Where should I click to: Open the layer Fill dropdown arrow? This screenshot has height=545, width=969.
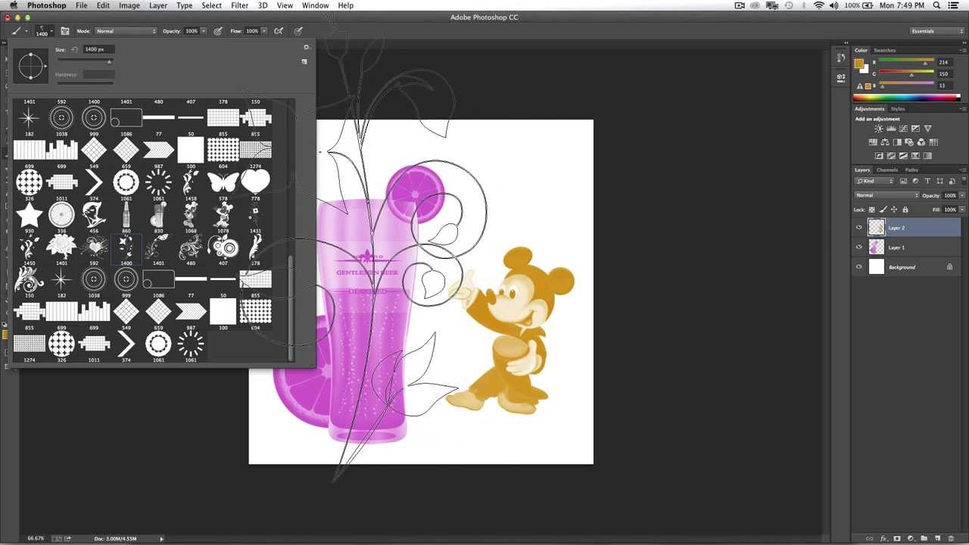[962, 210]
